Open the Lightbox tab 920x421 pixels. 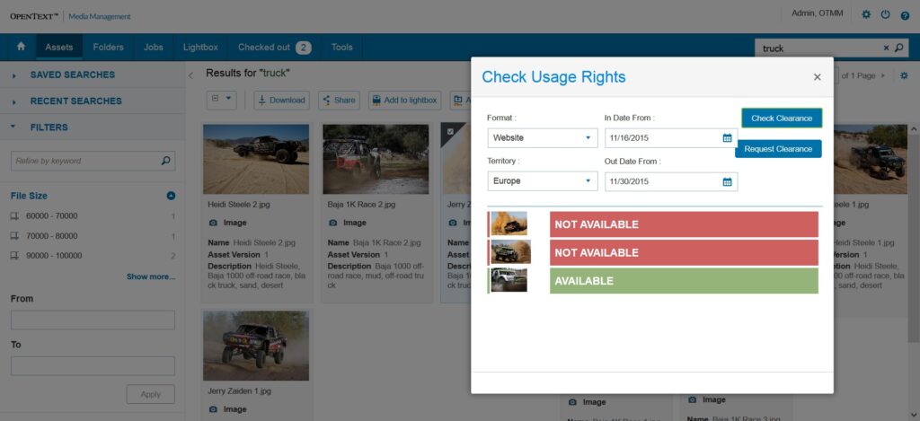tap(200, 48)
